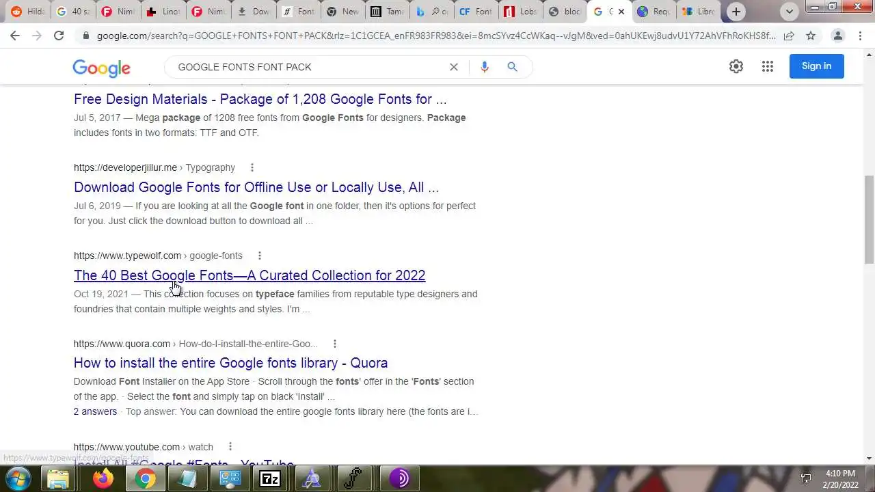Switch to the 'bloc' tab

point(565,12)
